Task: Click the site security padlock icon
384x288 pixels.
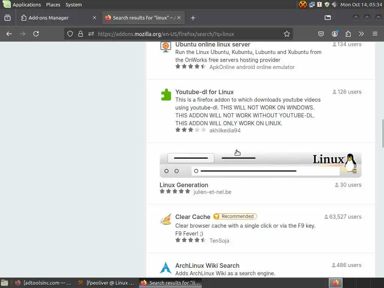Action: point(81,34)
